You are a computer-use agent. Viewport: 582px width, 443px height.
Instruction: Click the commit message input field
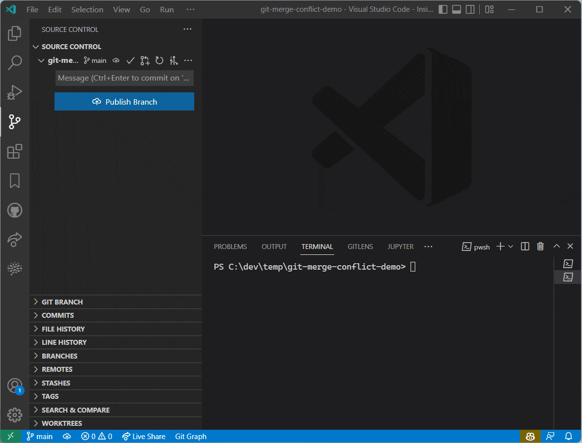pyautogui.click(x=124, y=78)
